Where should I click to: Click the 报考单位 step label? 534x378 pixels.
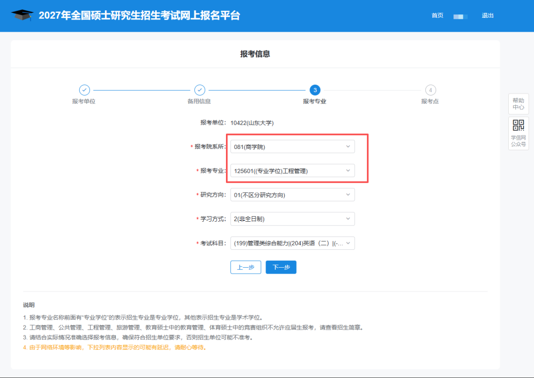[x=84, y=101]
